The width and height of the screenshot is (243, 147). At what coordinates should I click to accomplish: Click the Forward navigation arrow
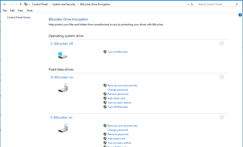pyautogui.click(x=11, y=4)
